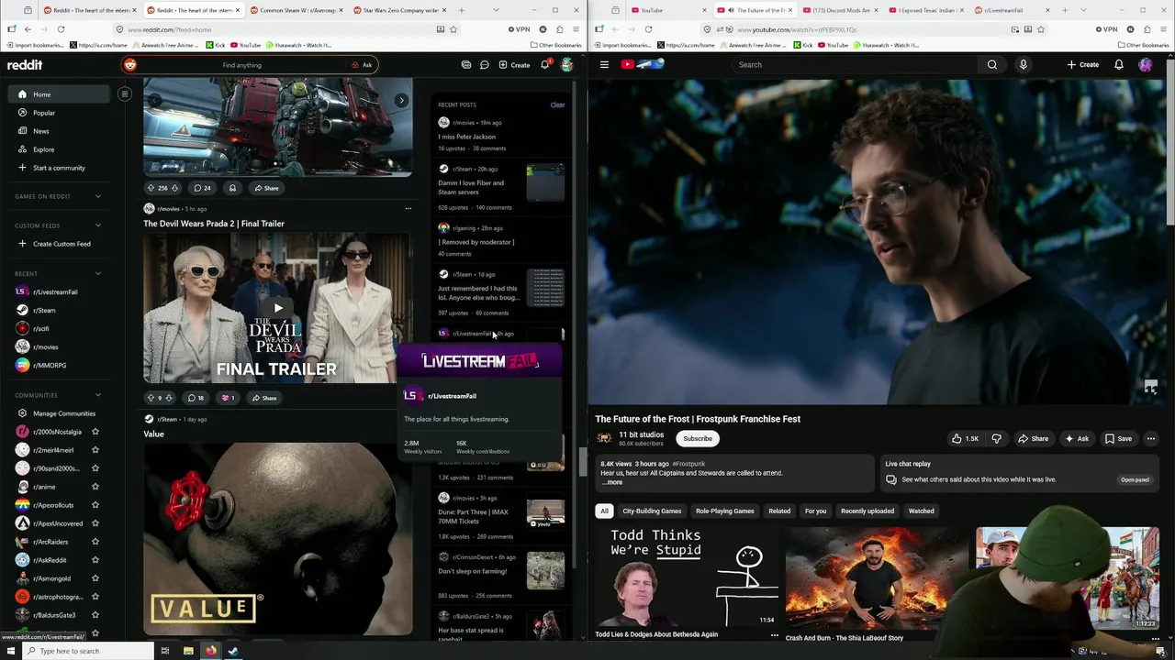Viewport: 1175px width, 660px height.
Task: Open 11 bit studios channel avatar
Action: 604,439
